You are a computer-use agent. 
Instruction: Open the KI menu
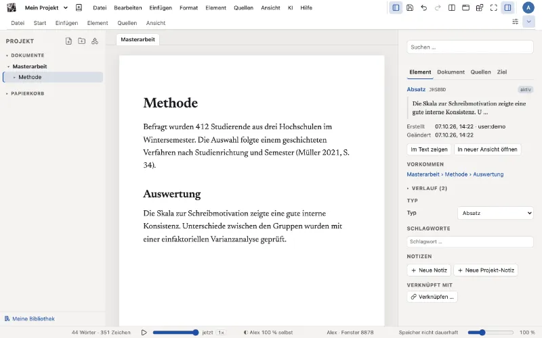291,7
